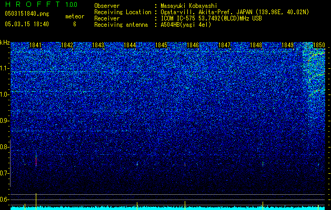Click the gray vertical bar on left axis
The height and width of the screenshot is (210, 331).
pos(10,163)
